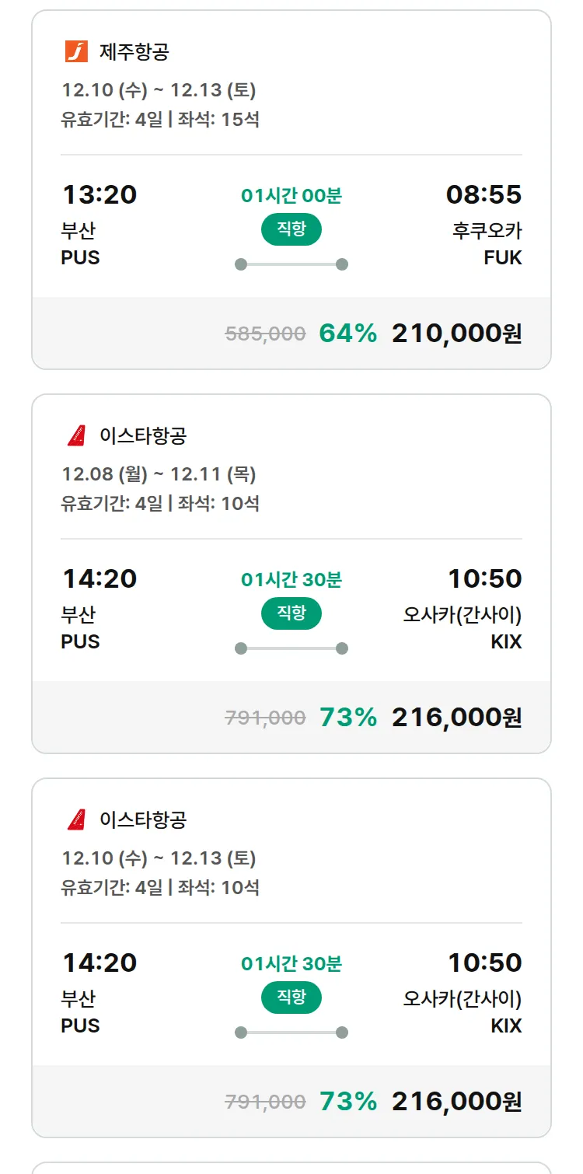This screenshot has height=1174, width=583.
Task: Click the Jeju Air orange logo icon
Action: (76, 51)
